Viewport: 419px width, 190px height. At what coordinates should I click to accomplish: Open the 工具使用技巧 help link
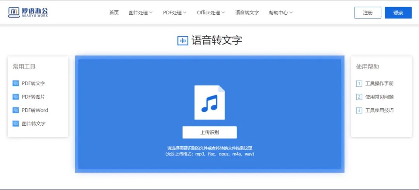click(x=379, y=110)
